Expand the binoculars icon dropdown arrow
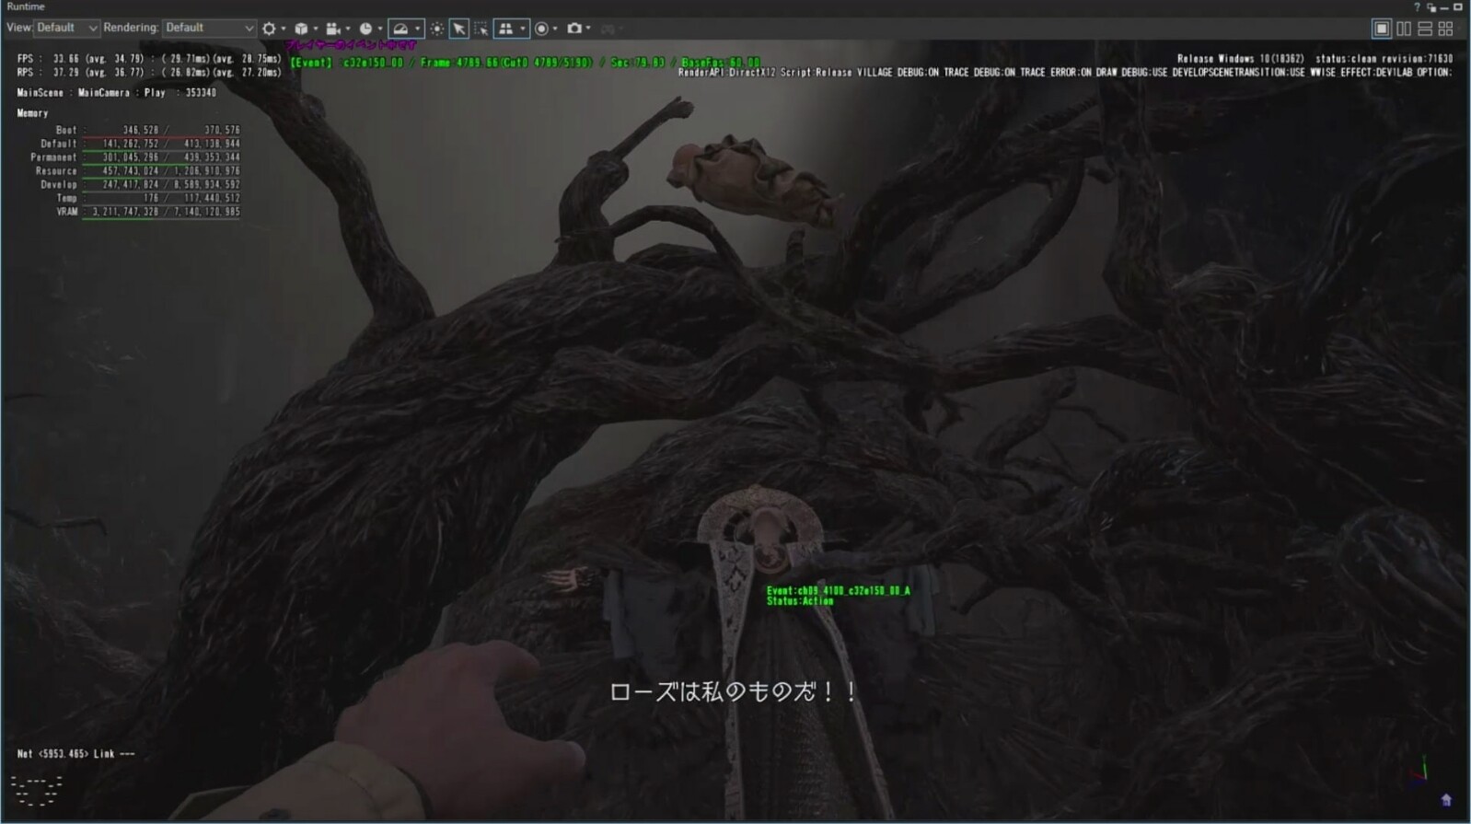The image size is (1471, 824). click(522, 29)
